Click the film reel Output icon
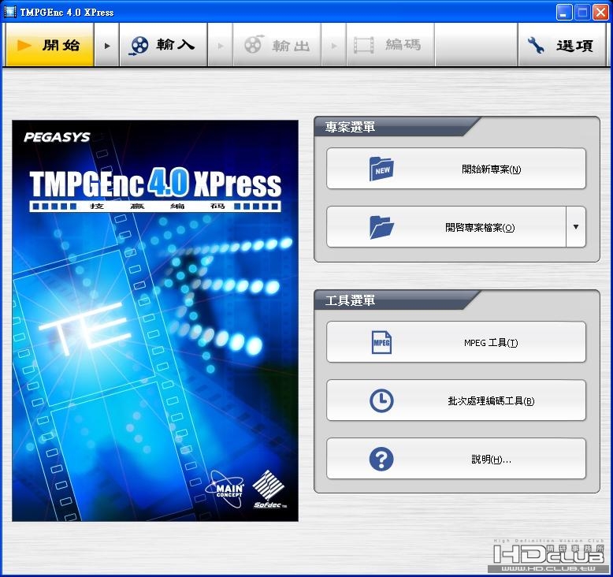Image resolution: width=613 pixels, height=577 pixels. point(254,45)
